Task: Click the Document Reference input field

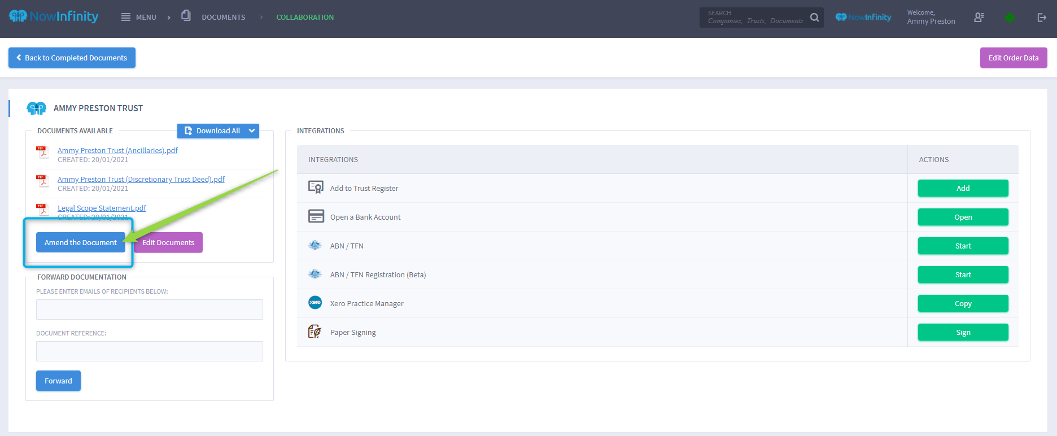Action: (x=150, y=351)
